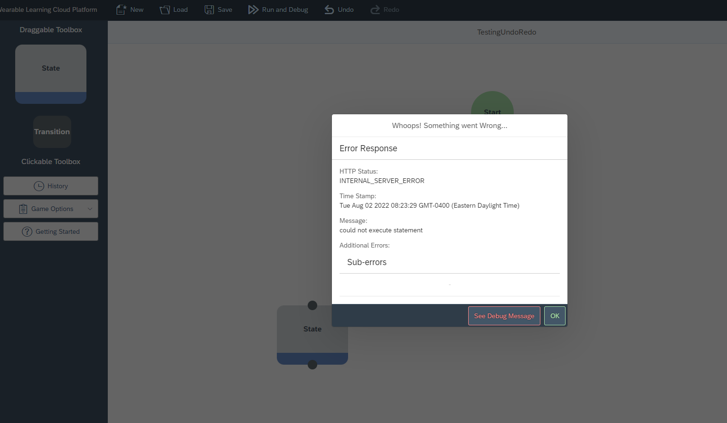Click the question mark icon on Getting Started
Screen dimensions: 727x423
[x=27, y=231]
